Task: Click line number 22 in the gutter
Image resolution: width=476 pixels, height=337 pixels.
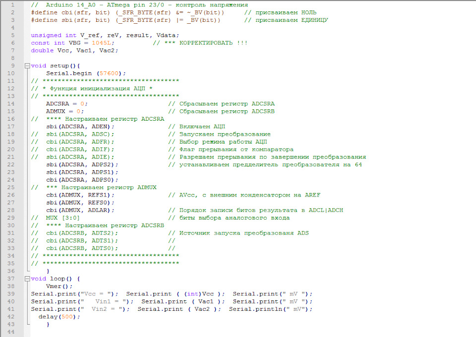Action: pos(11,165)
